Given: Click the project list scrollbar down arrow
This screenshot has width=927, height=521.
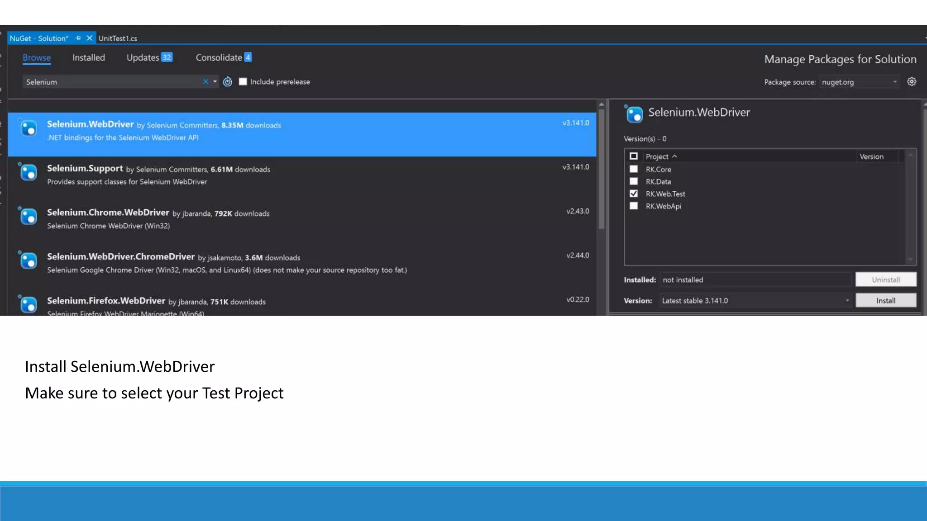Looking at the screenshot, I should coord(910,260).
